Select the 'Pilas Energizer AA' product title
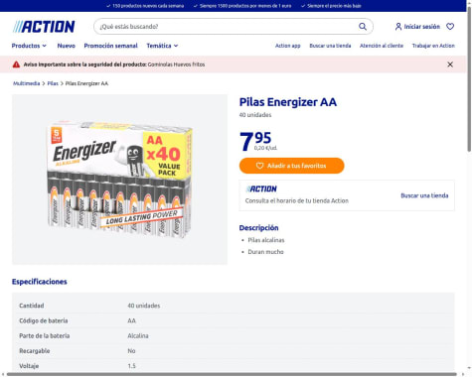The image size is (472, 377). coord(288,102)
